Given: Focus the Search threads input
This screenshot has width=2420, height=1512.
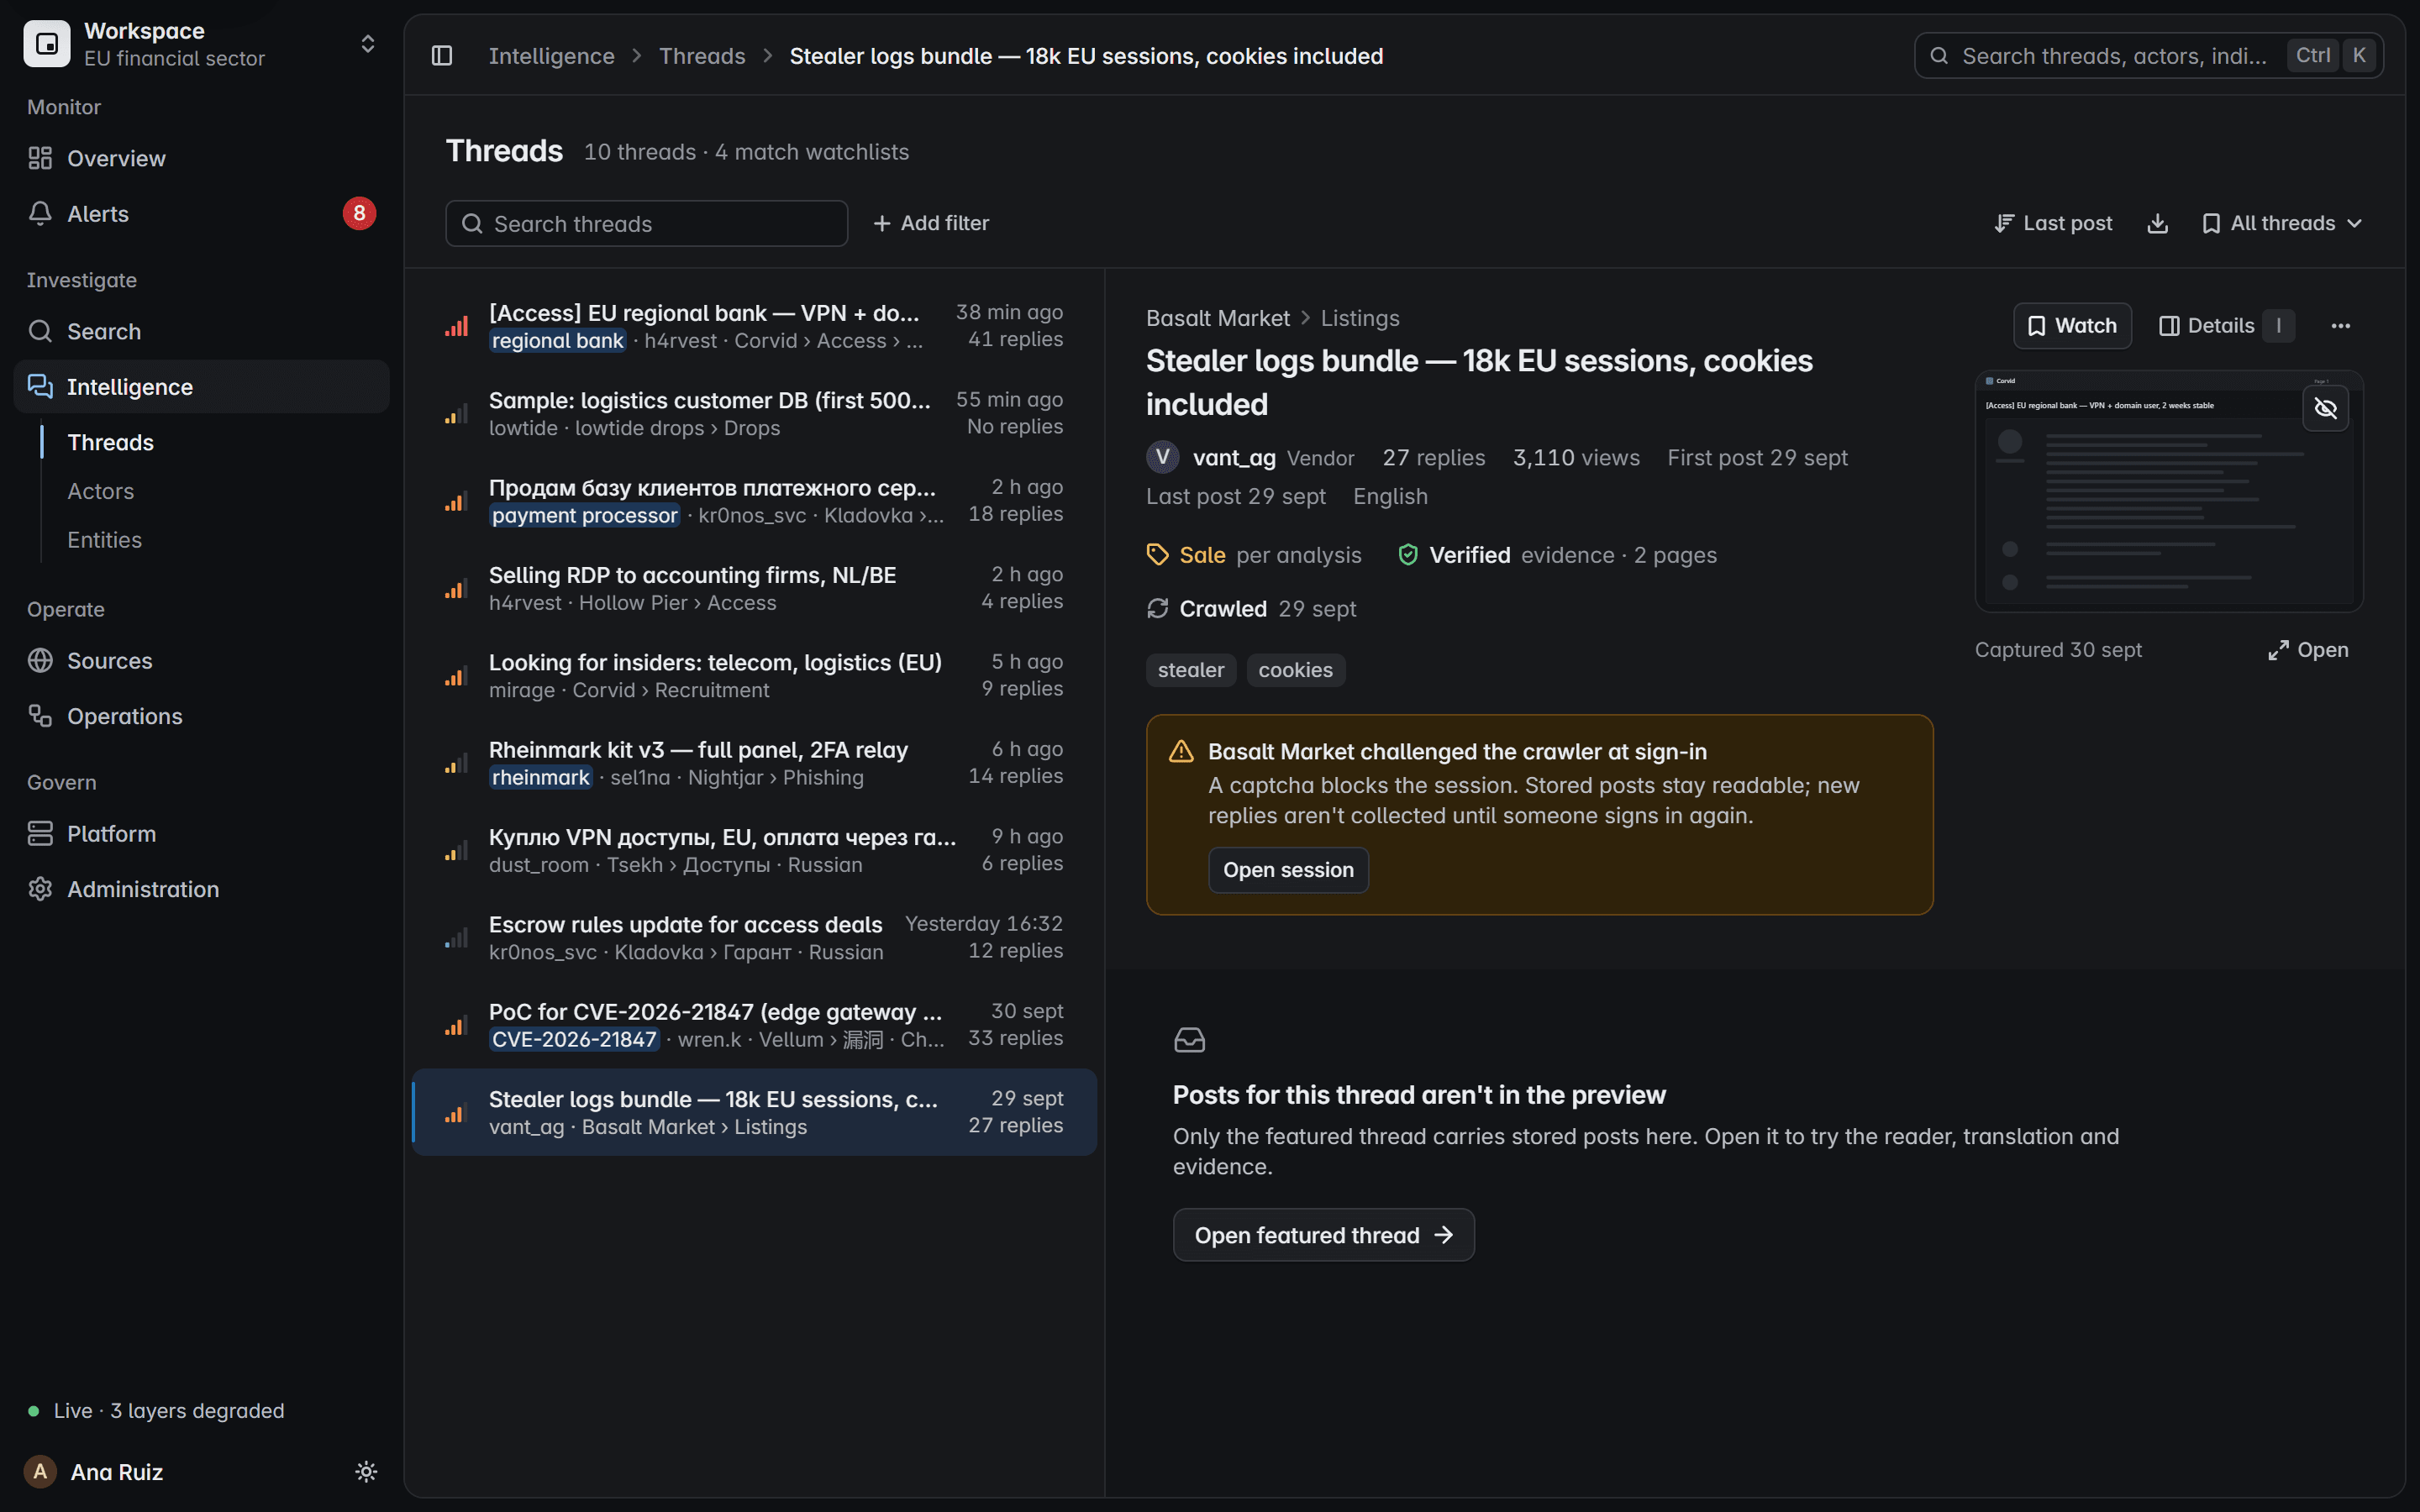Looking at the screenshot, I should [646, 223].
